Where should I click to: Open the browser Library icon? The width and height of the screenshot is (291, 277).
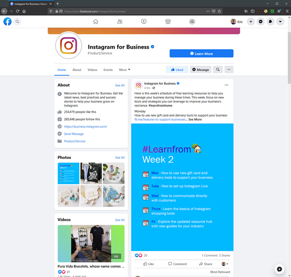pyautogui.click(x=246, y=11)
